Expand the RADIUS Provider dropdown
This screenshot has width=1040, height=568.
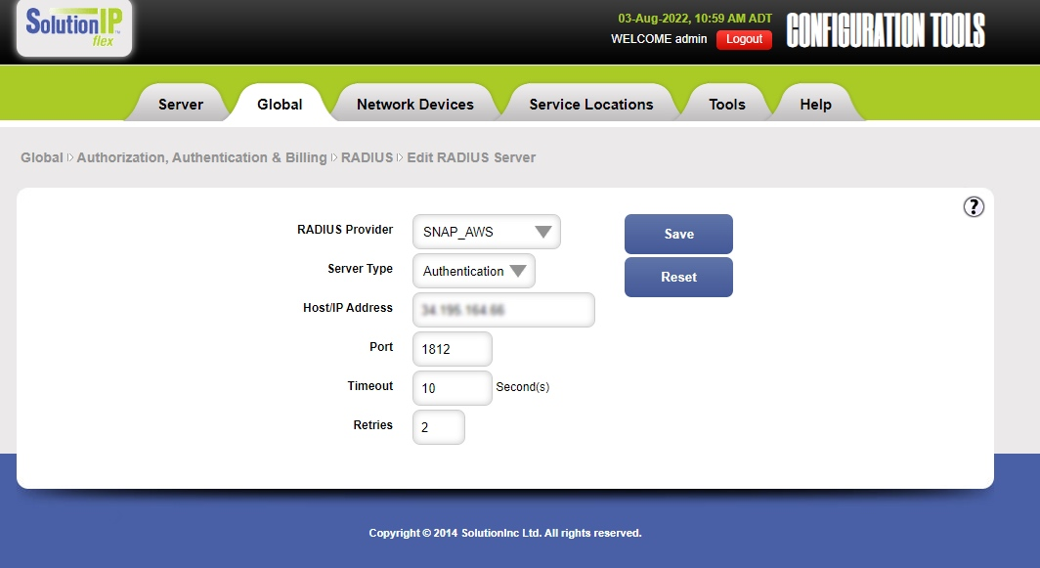[486, 232]
